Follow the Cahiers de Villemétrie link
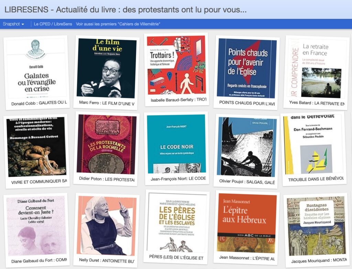Viewport: 352px width, 269px height. click(118, 24)
